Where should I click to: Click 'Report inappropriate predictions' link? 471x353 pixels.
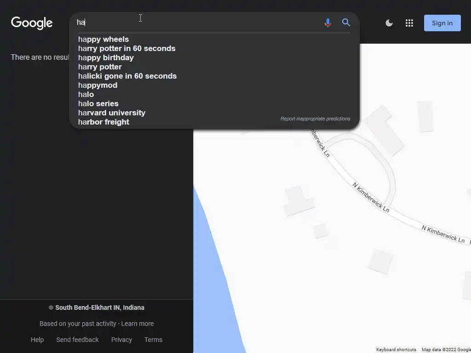point(315,119)
